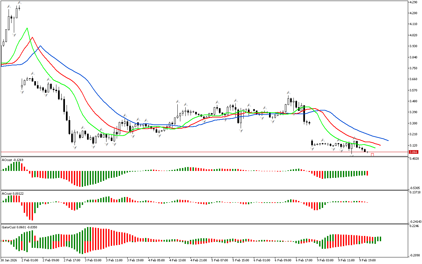
Task: Click the up fractal arrow above the 4 Feb 13:00 spike
Action: 177,101
